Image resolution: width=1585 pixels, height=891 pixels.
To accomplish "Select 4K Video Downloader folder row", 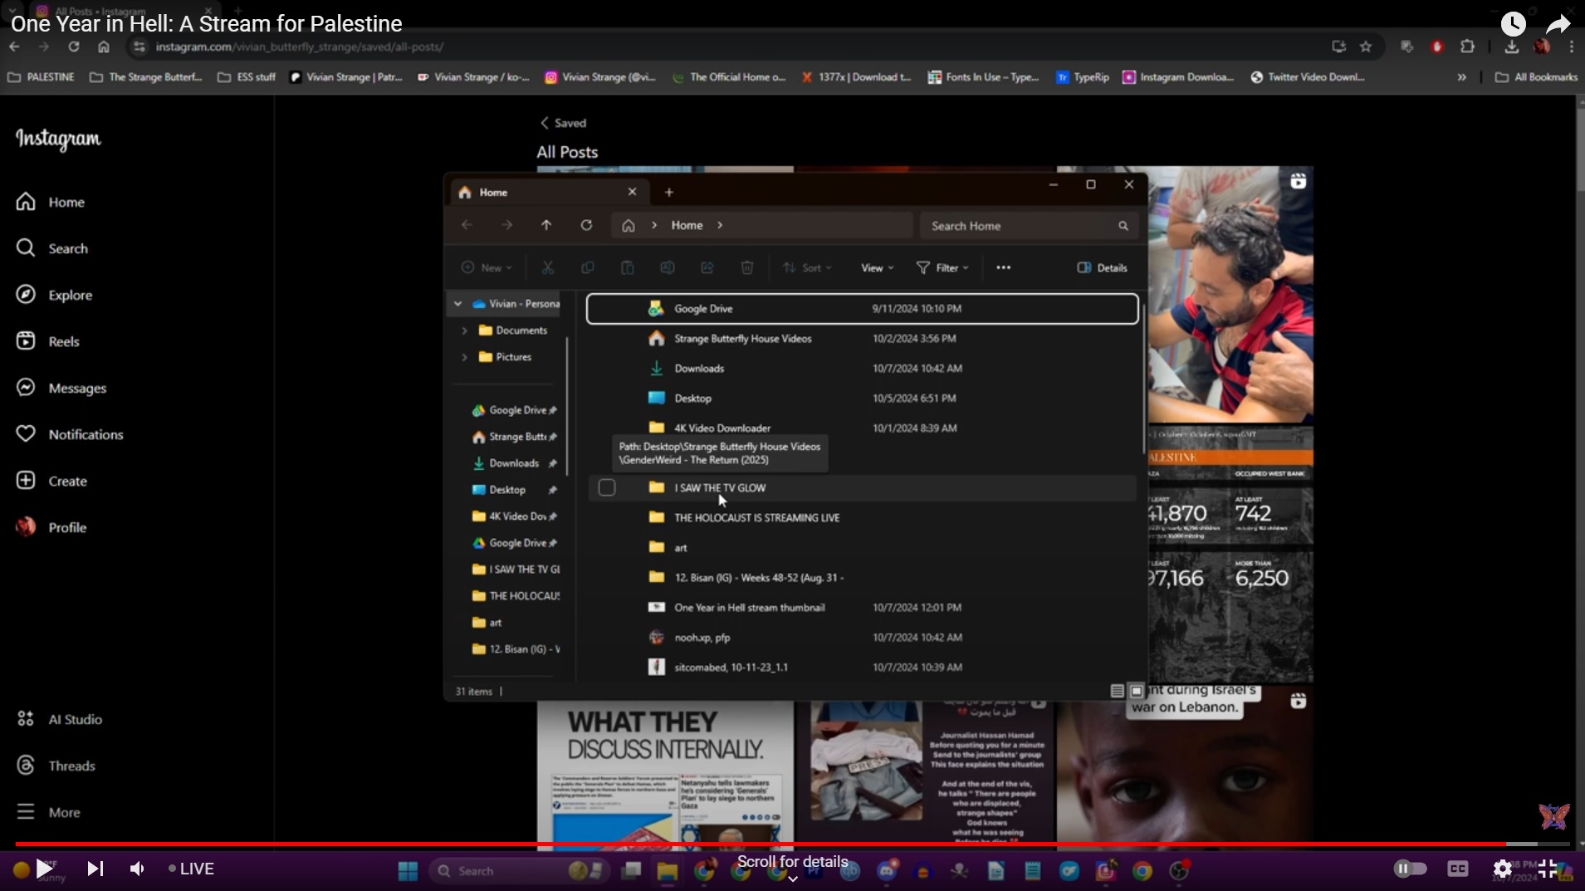I will (862, 428).
